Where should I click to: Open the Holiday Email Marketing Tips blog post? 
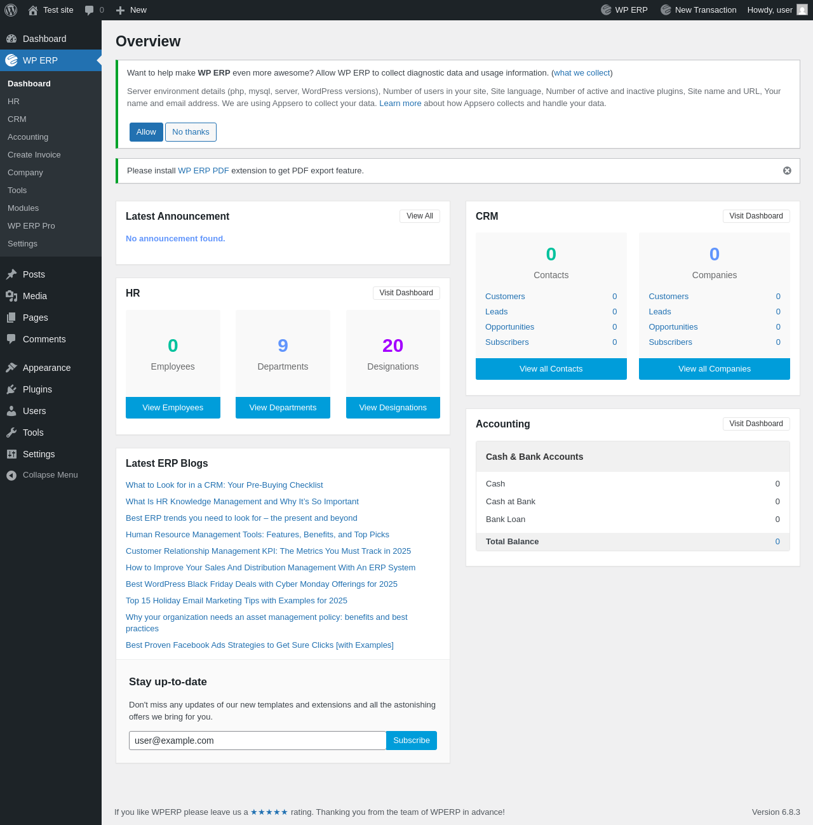coord(236,601)
